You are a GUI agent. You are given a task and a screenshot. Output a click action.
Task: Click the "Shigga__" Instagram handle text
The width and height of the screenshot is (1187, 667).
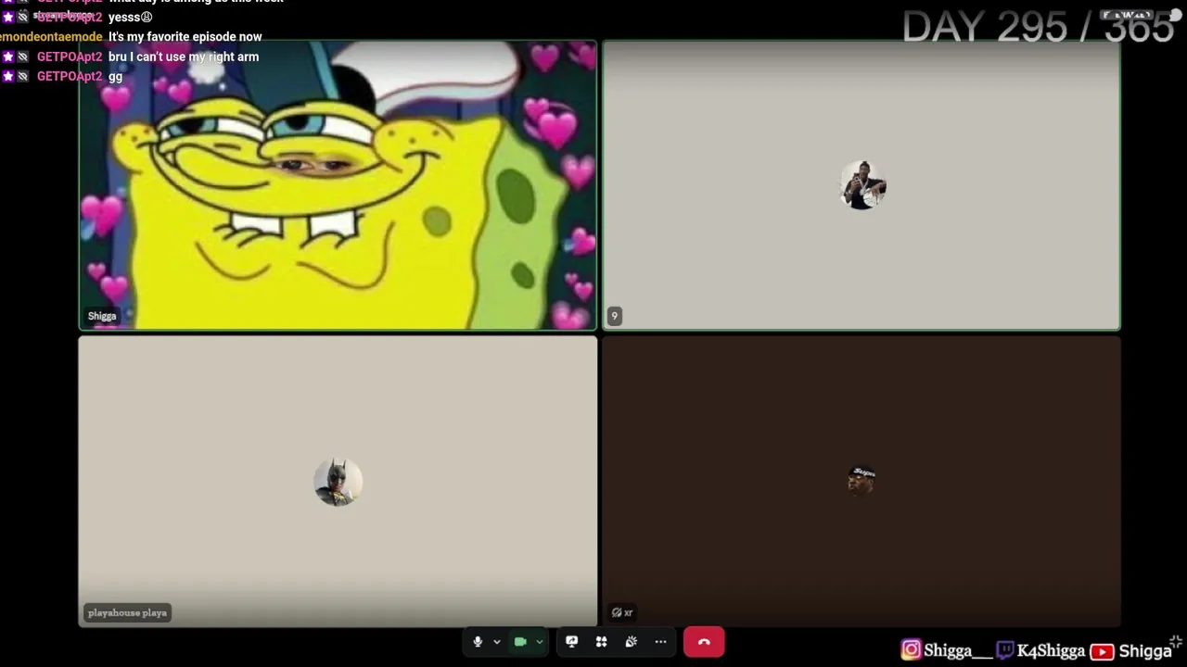pos(958,650)
